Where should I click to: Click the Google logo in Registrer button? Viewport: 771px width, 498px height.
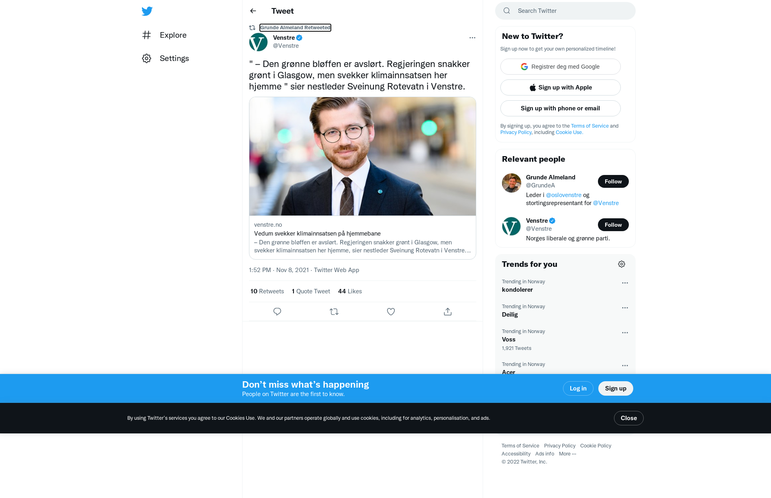[x=524, y=67]
